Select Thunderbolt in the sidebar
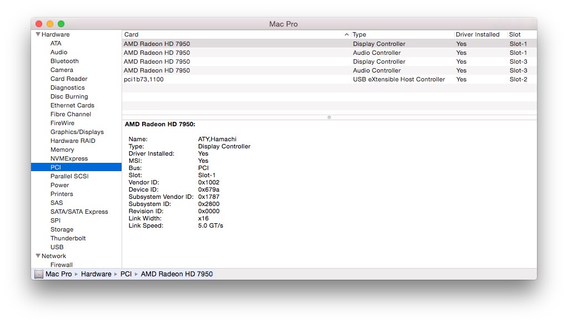 (68, 238)
